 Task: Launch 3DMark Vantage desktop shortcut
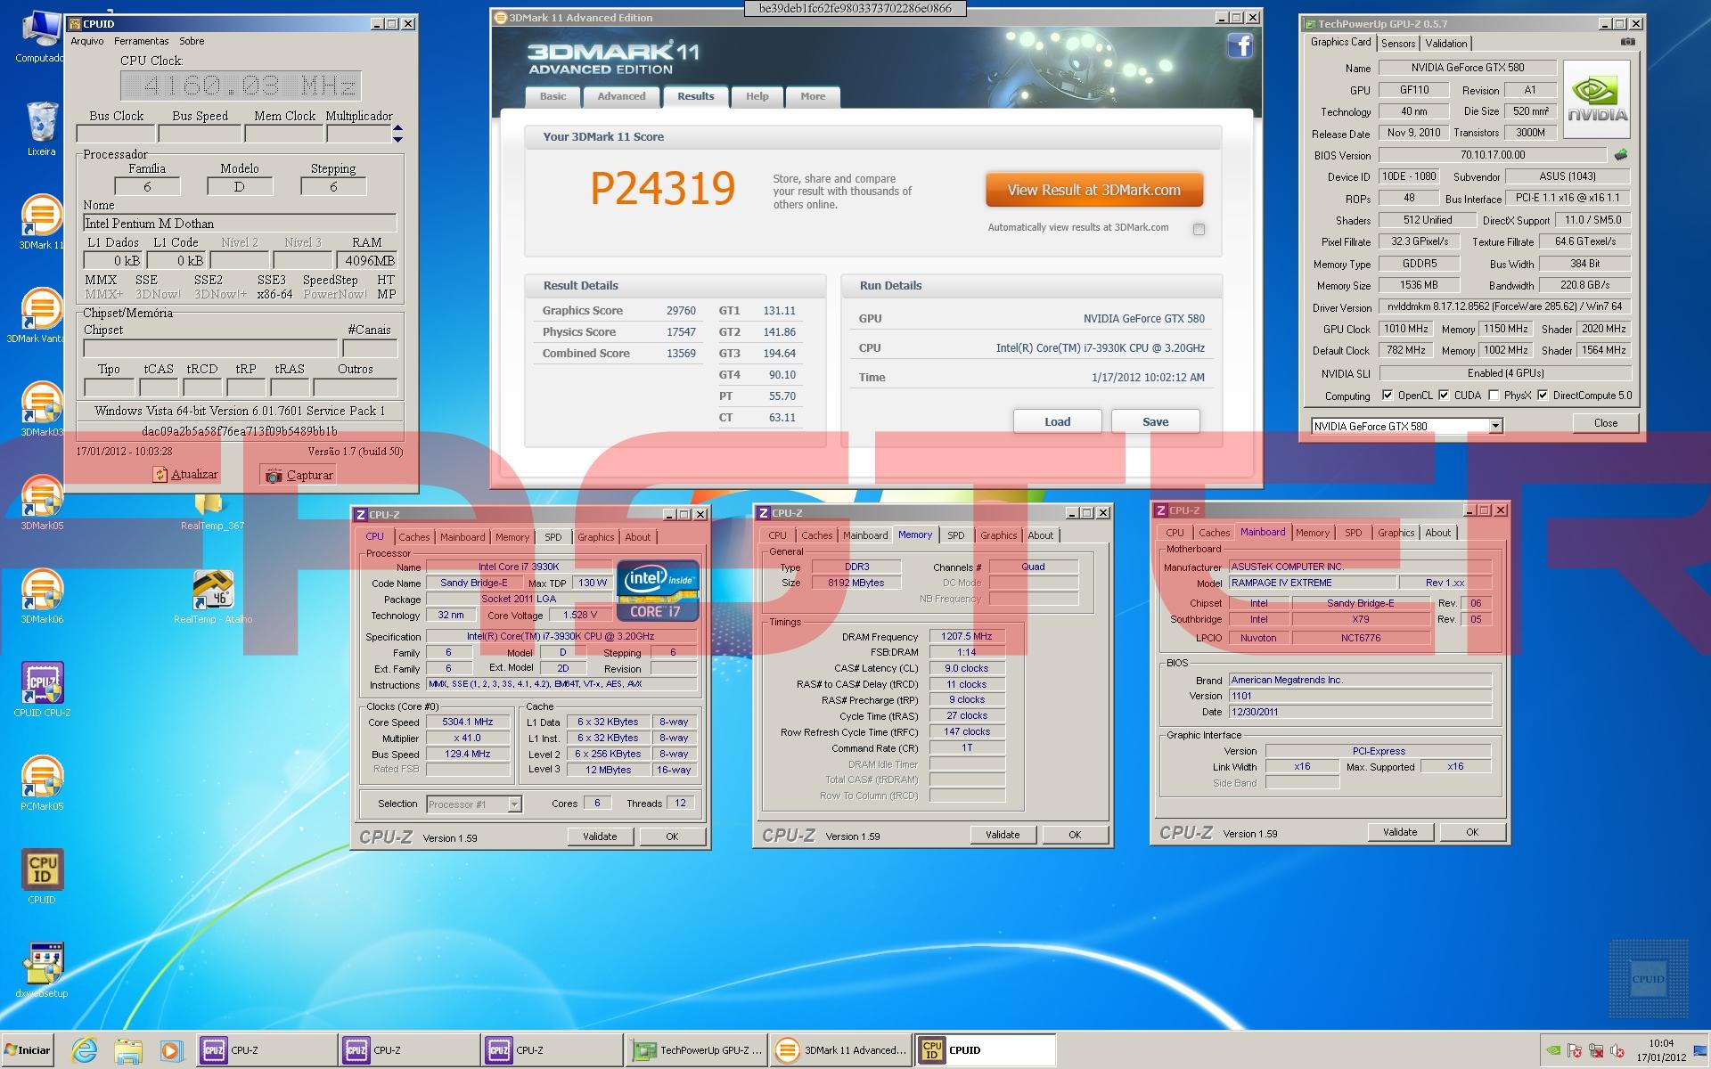coord(40,316)
